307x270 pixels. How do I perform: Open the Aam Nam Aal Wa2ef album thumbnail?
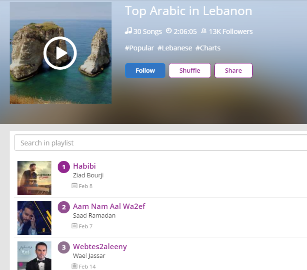click(34, 218)
